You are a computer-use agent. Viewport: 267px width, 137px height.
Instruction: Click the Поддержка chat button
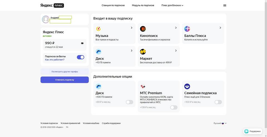coord(253,131)
